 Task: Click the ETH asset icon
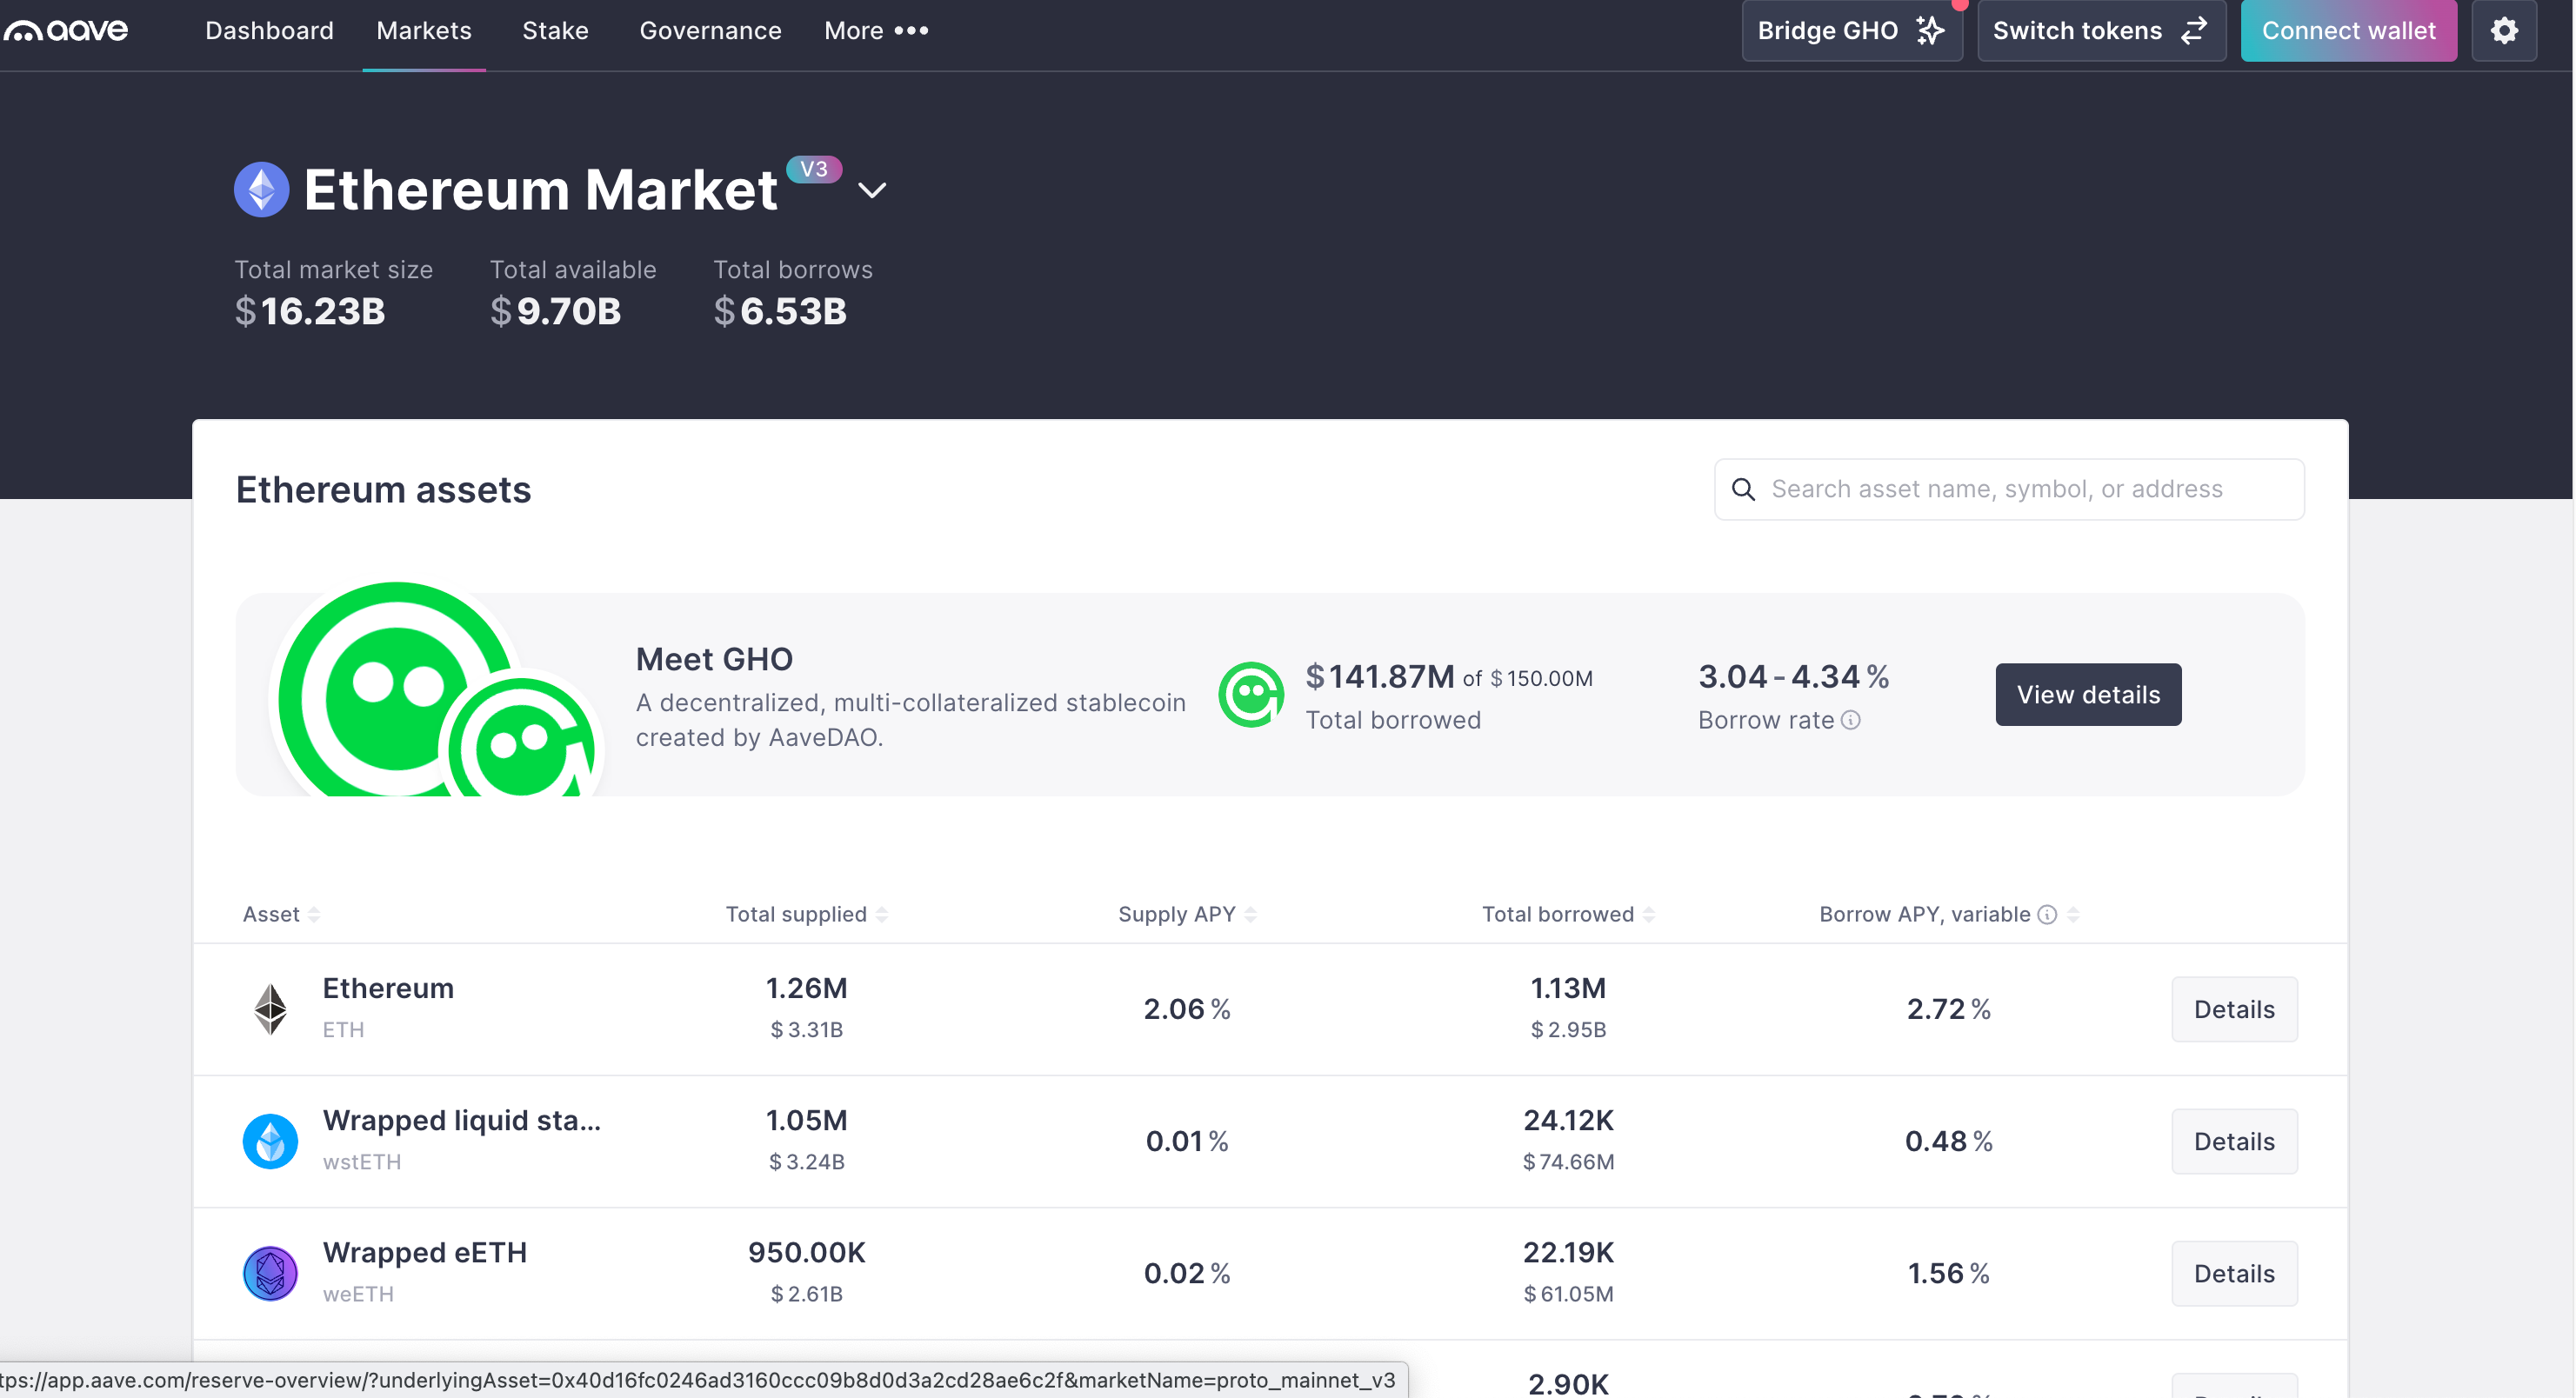click(x=270, y=1009)
